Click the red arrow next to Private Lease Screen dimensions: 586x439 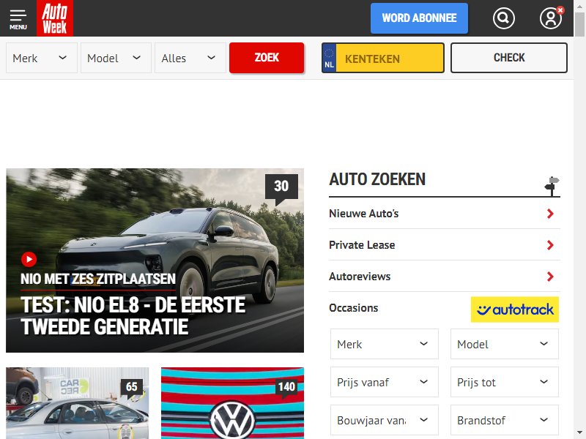coord(550,245)
